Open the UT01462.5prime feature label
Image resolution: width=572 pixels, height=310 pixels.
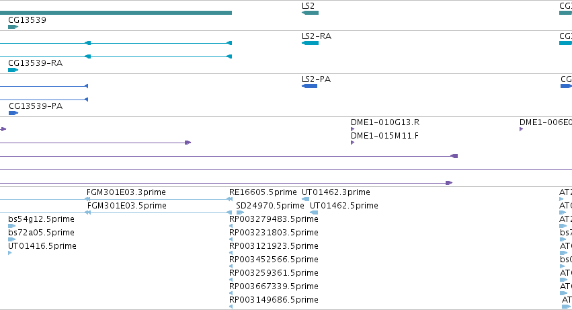pyautogui.click(x=344, y=206)
